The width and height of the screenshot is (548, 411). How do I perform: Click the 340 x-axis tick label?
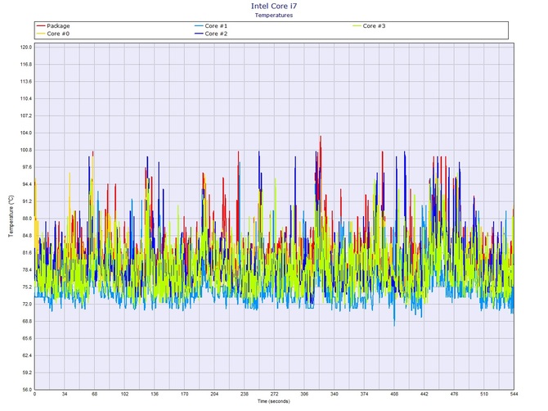pos(334,394)
